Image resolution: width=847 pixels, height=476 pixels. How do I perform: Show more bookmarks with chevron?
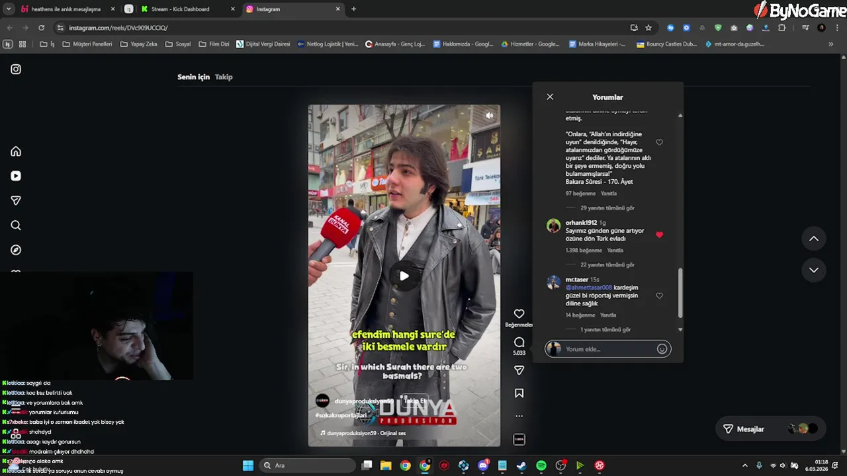click(x=831, y=44)
